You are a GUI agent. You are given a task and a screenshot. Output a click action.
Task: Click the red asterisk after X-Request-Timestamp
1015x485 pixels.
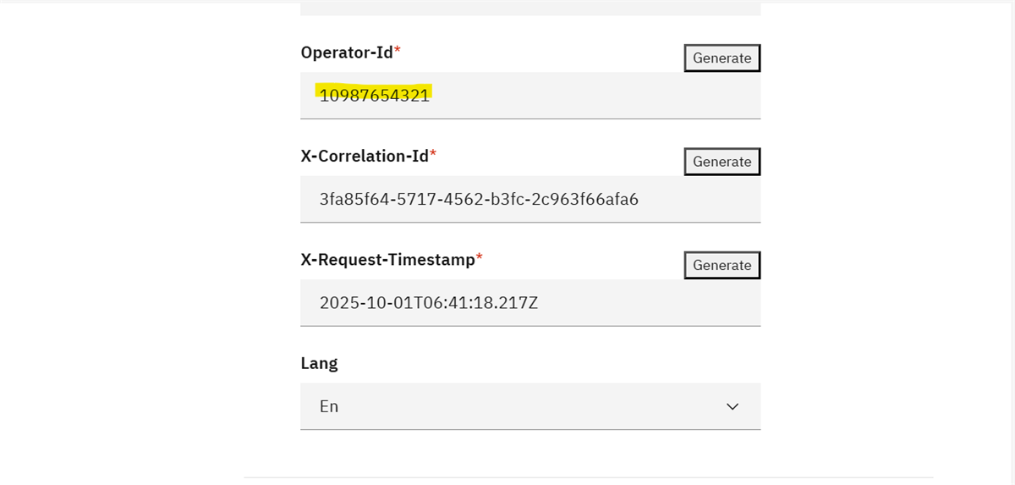[x=480, y=258]
